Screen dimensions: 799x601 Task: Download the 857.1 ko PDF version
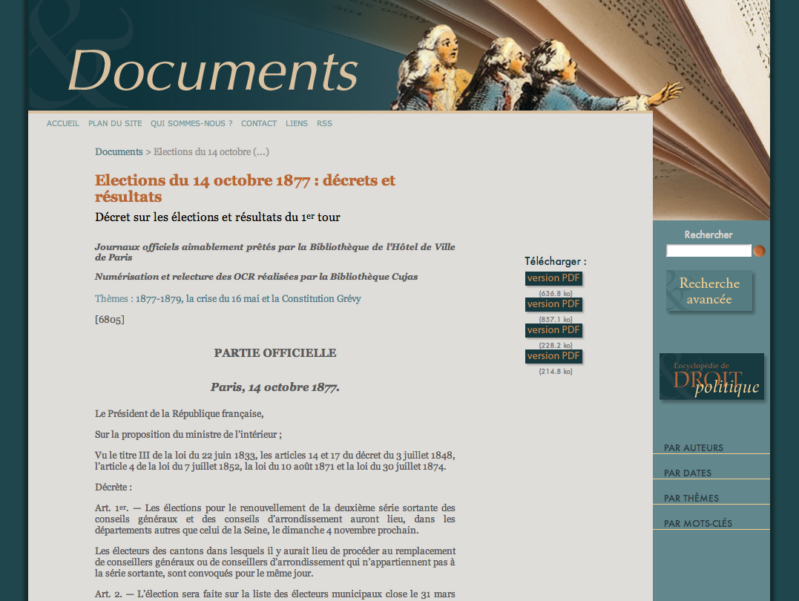[x=553, y=304]
